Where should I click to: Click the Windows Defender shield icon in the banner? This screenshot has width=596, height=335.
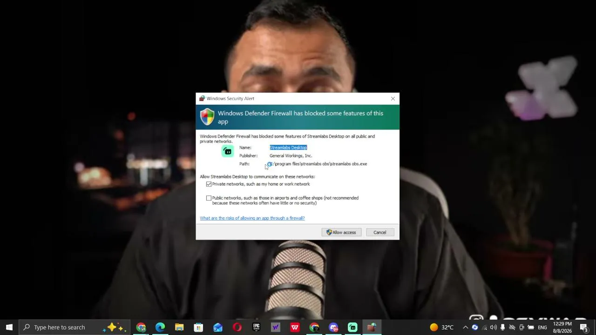[x=207, y=117]
